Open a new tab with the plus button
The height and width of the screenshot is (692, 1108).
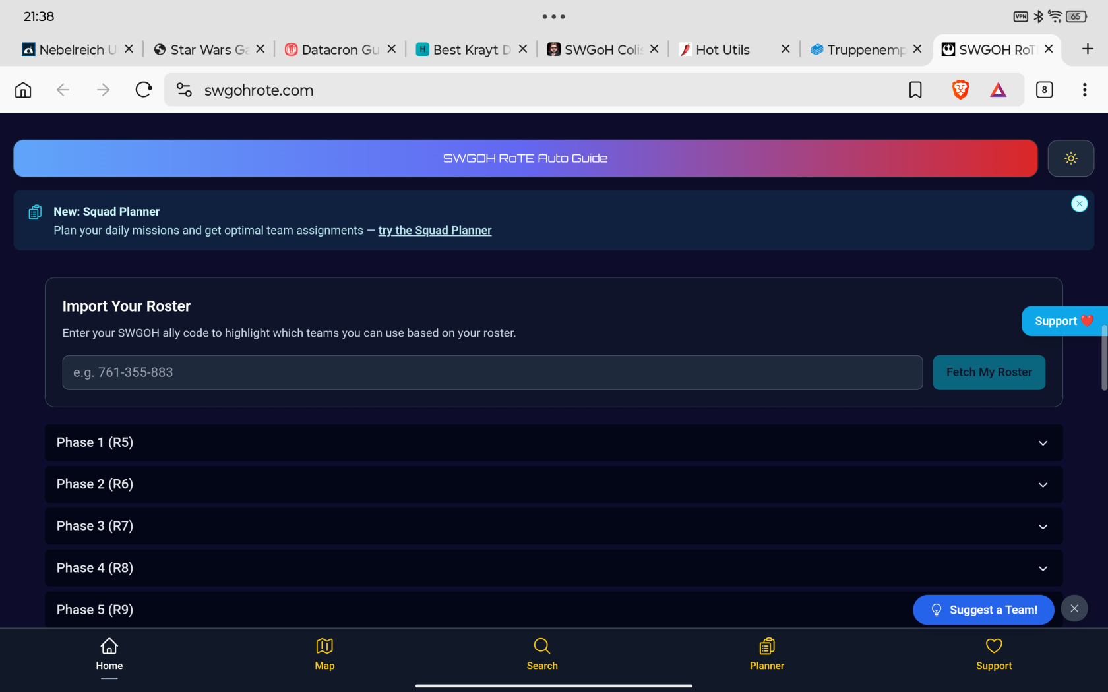coord(1088,49)
